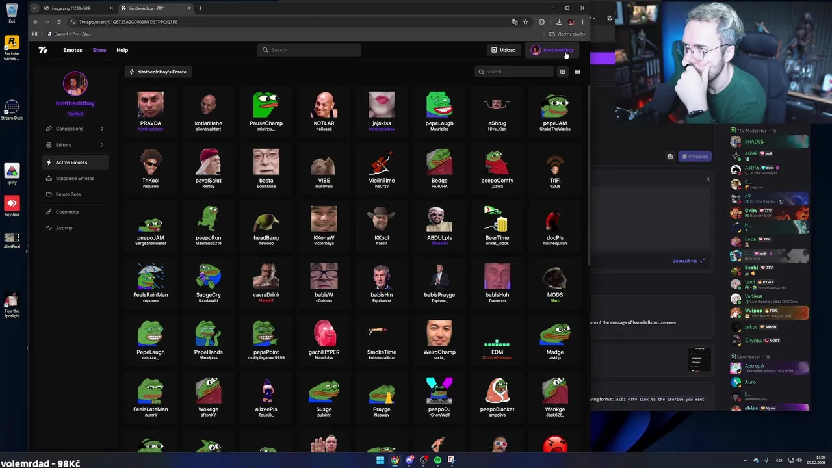The width and height of the screenshot is (832, 468).
Task: Reload the browser page
Action: pyautogui.click(x=58, y=22)
